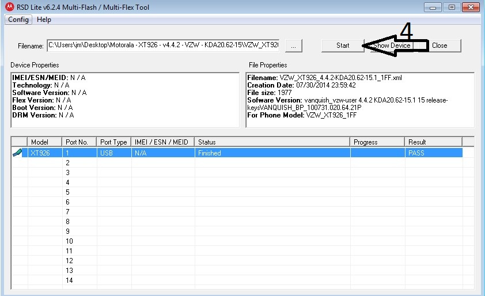Maximize the RSD Lite window
485x296 pixels.
point(452,7)
